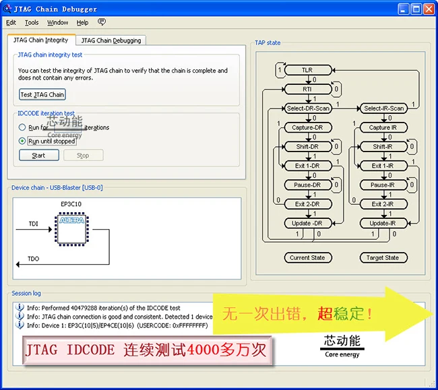438x390 pixels.
Task: Select the Update-IR state
Action: click(383, 224)
